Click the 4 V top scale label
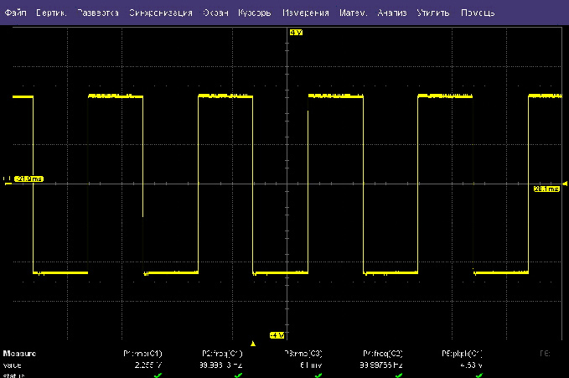The height and width of the screenshot is (378, 569). click(x=294, y=32)
